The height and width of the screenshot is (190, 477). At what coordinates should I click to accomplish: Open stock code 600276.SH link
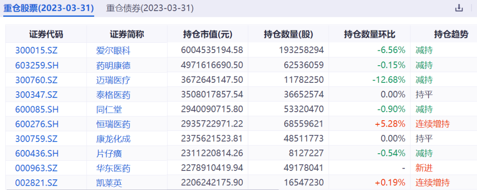pyautogui.click(x=37, y=124)
